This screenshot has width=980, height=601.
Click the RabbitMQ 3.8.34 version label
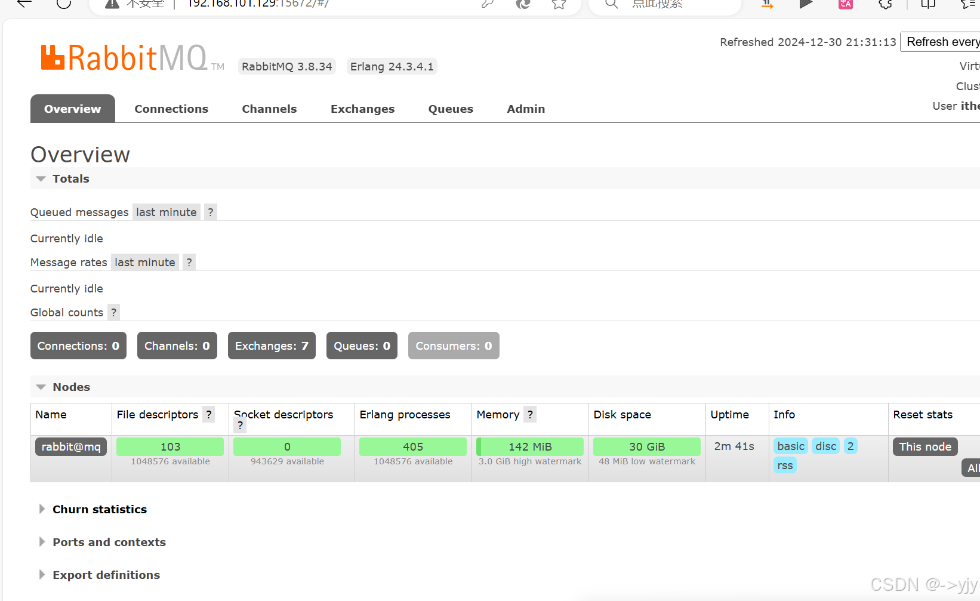[287, 66]
